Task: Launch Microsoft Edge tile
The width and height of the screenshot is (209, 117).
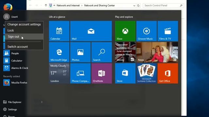Action: point(59,52)
